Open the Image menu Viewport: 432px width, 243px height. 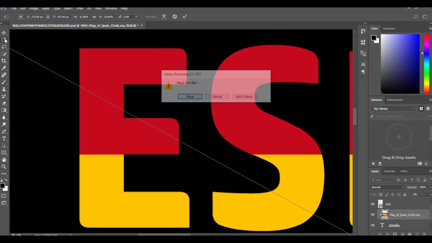34,8
